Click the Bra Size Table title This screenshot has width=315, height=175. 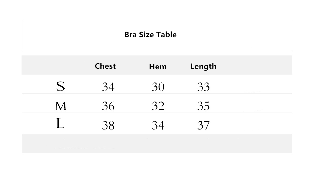(x=150, y=35)
